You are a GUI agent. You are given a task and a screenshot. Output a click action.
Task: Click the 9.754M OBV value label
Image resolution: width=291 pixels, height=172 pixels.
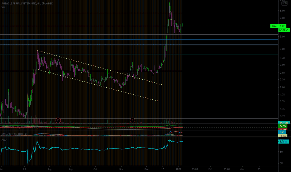click(x=284, y=142)
